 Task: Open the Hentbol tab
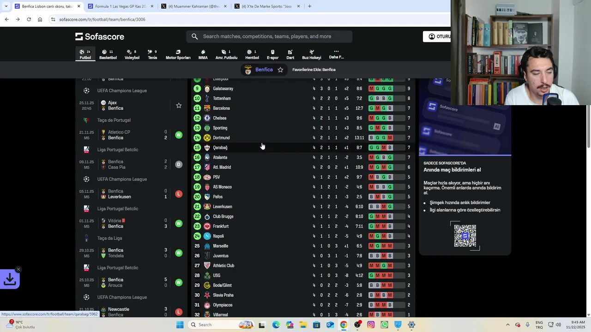coord(252,54)
